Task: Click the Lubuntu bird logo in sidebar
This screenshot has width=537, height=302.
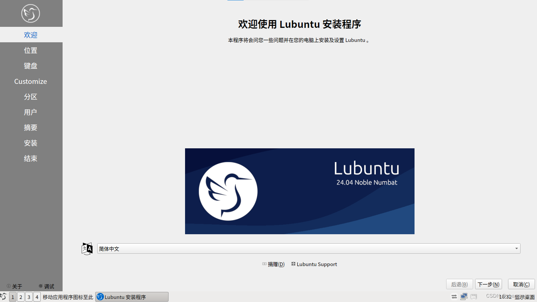Action: [31, 13]
